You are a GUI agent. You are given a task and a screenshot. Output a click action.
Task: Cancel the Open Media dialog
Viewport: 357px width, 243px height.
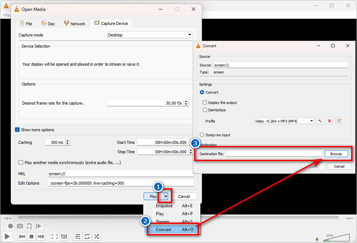pos(184,196)
